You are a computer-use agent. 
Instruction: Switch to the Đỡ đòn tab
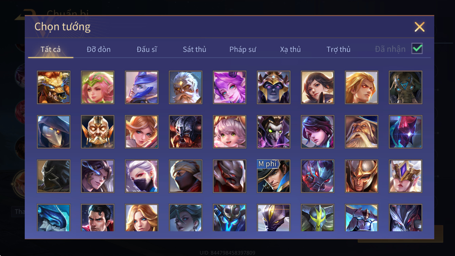(99, 49)
